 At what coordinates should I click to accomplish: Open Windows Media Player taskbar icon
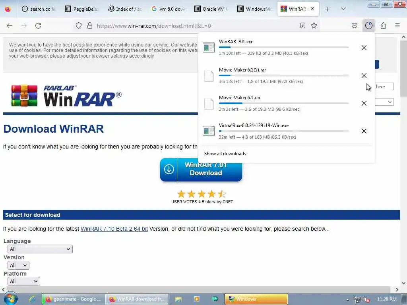197,299
